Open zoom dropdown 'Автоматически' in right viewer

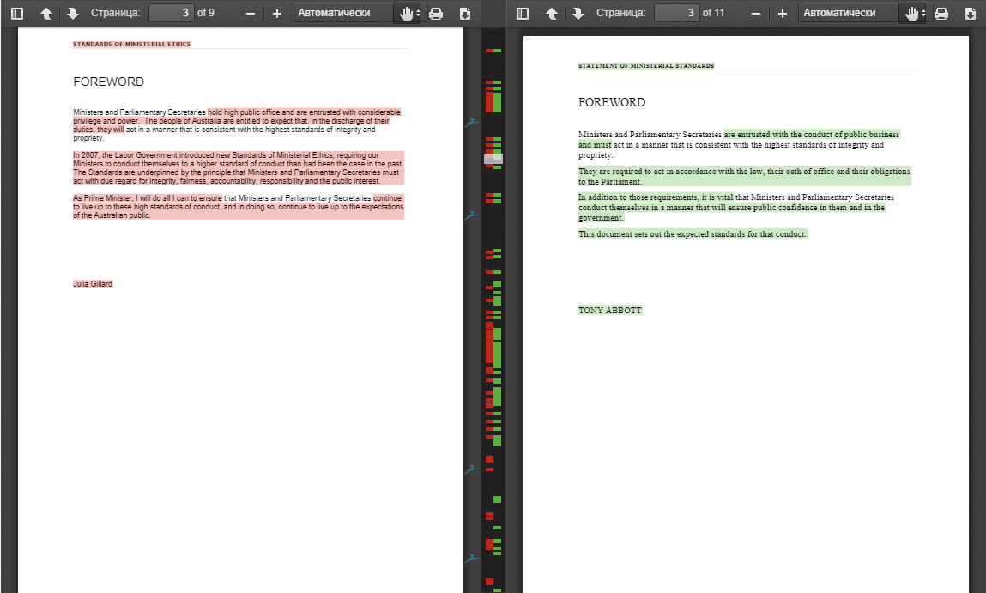(x=849, y=13)
